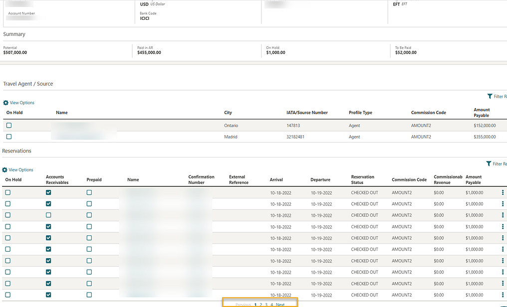This screenshot has height=307, width=507.
Task: Click the IATA/Source Number column header
Action: (x=303, y=113)
